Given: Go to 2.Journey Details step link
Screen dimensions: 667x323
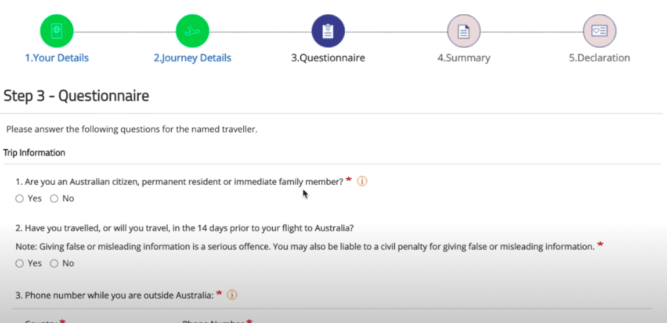Looking at the screenshot, I should [192, 58].
